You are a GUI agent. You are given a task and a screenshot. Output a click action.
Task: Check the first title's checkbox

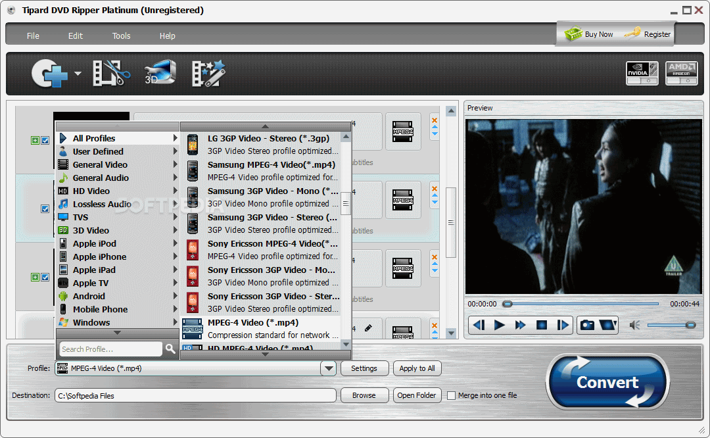(x=45, y=141)
